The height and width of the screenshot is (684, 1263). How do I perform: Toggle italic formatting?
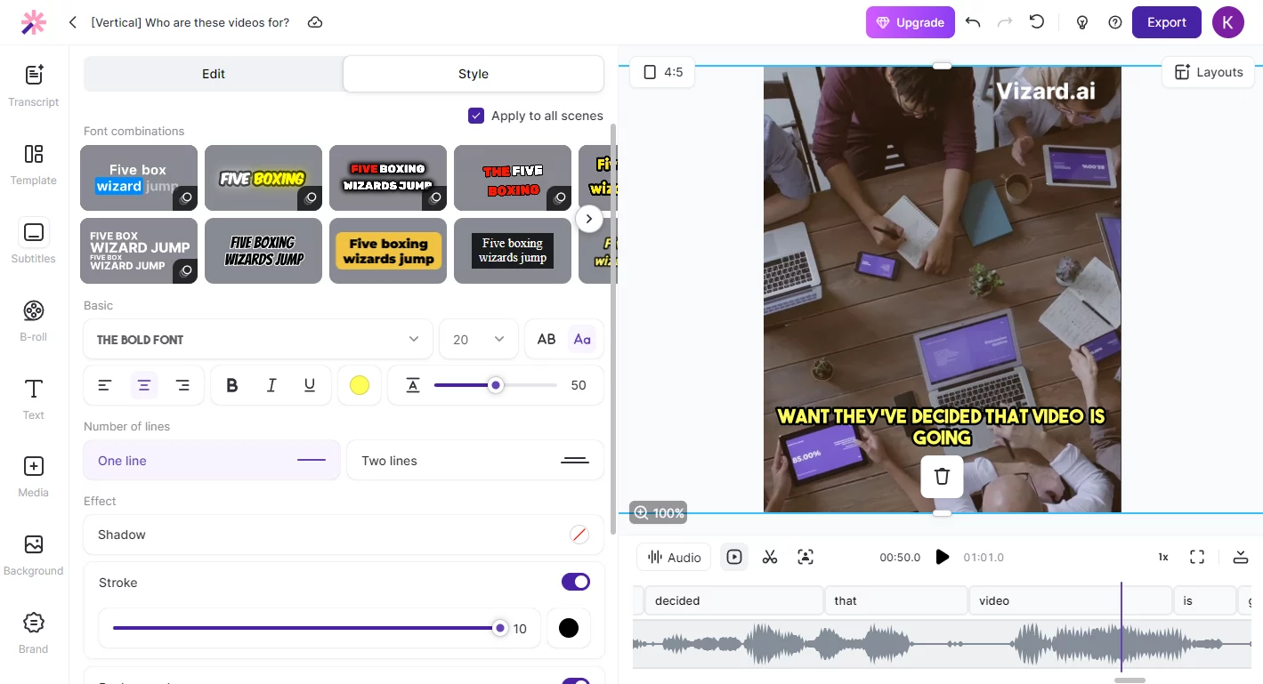271,385
